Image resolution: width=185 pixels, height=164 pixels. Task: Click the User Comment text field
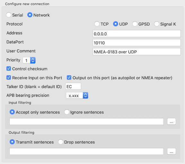click(x=137, y=52)
